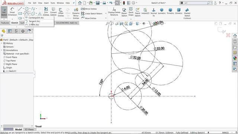Click the Repair Sketch tool
The image size is (238, 134).
[x=124, y=12]
